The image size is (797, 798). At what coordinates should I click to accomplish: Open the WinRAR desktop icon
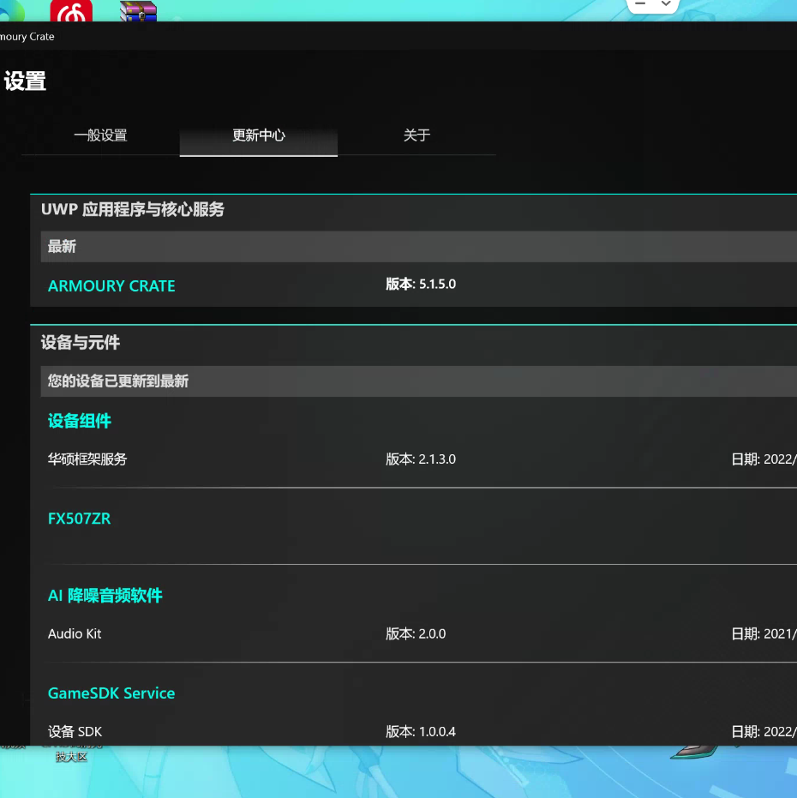(139, 11)
